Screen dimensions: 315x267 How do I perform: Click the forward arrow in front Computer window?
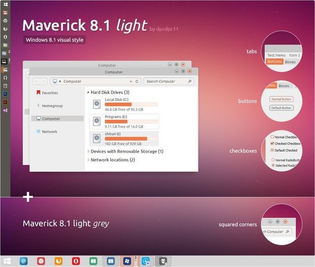(43, 81)
